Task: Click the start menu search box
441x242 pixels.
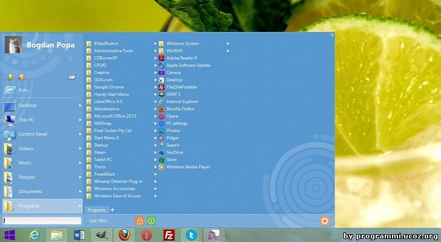Action: click(x=41, y=221)
